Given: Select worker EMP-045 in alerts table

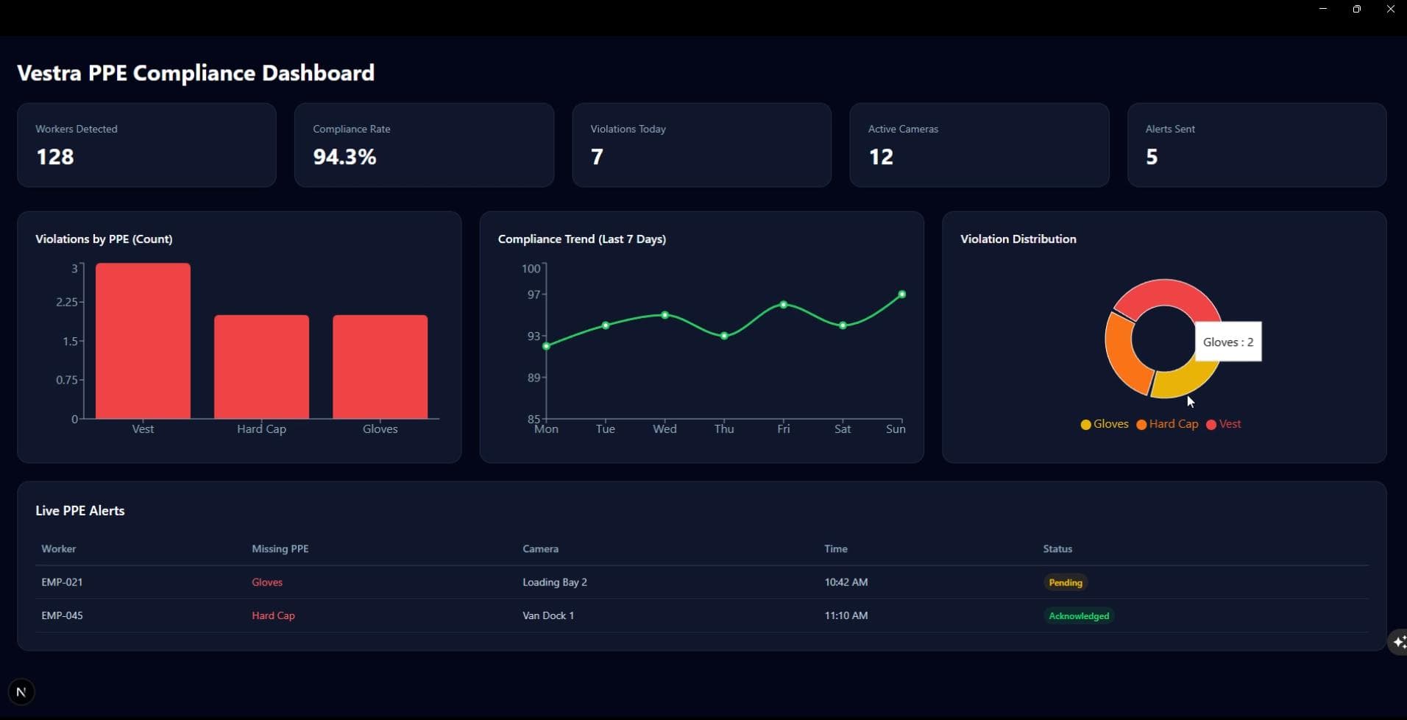Looking at the screenshot, I should point(62,615).
